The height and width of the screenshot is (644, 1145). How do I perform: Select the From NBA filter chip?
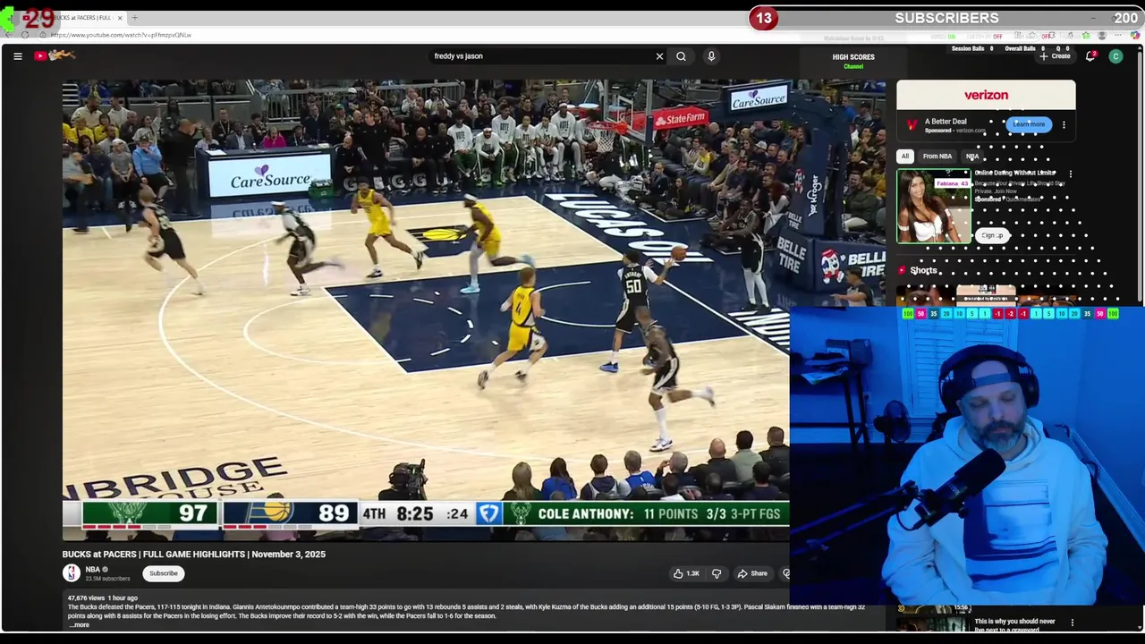click(x=937, y=157)
